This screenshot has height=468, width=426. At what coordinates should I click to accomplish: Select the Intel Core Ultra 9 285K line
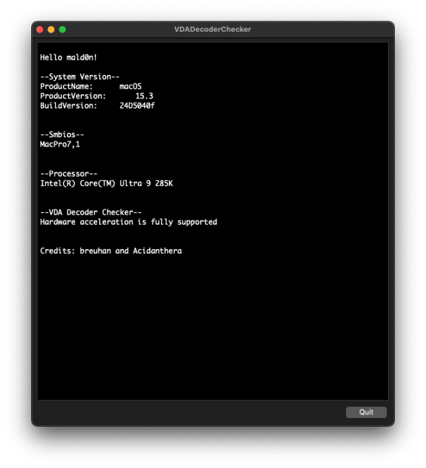[x=107, y=183]
